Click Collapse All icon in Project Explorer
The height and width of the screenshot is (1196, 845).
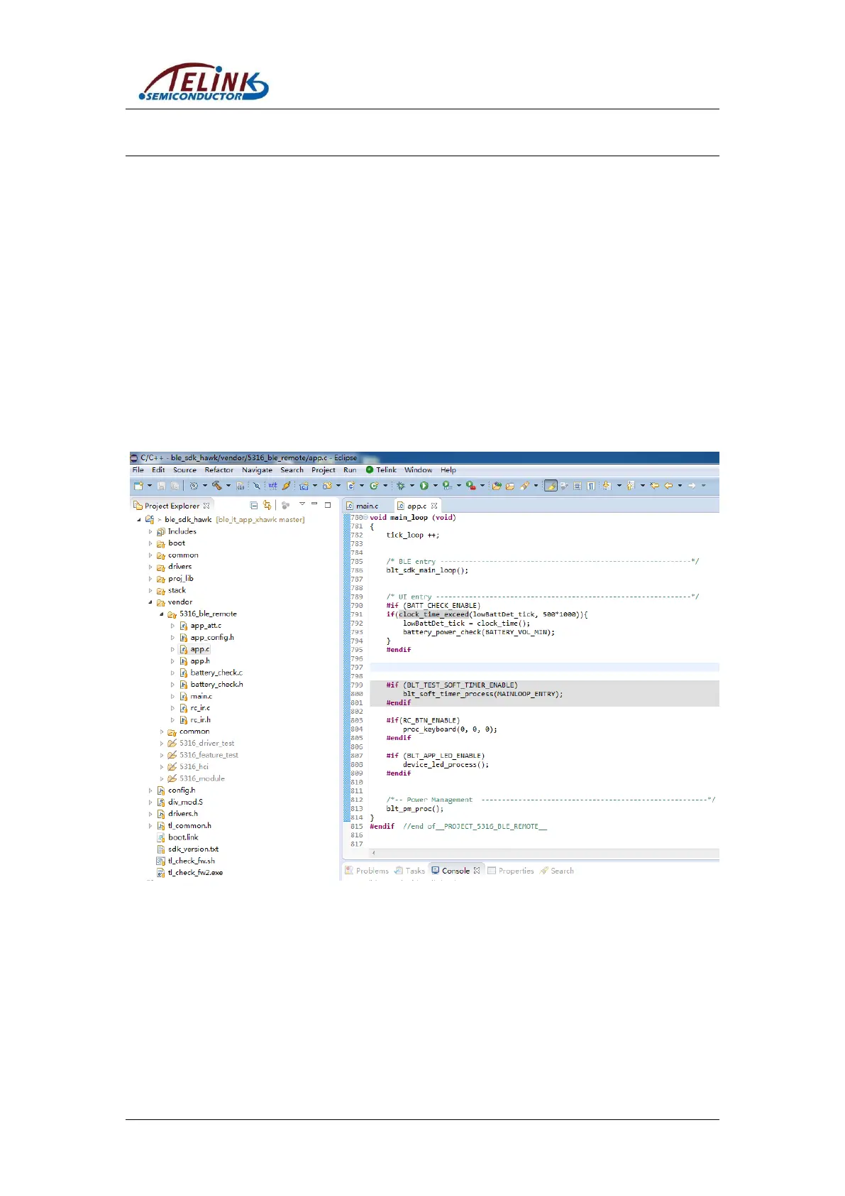pyautogui.click(x=254, y=506)
